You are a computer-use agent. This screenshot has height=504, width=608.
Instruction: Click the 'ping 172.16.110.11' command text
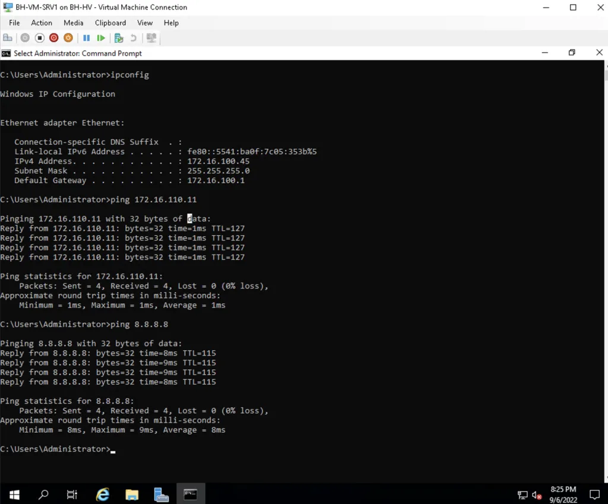point(154,199)
